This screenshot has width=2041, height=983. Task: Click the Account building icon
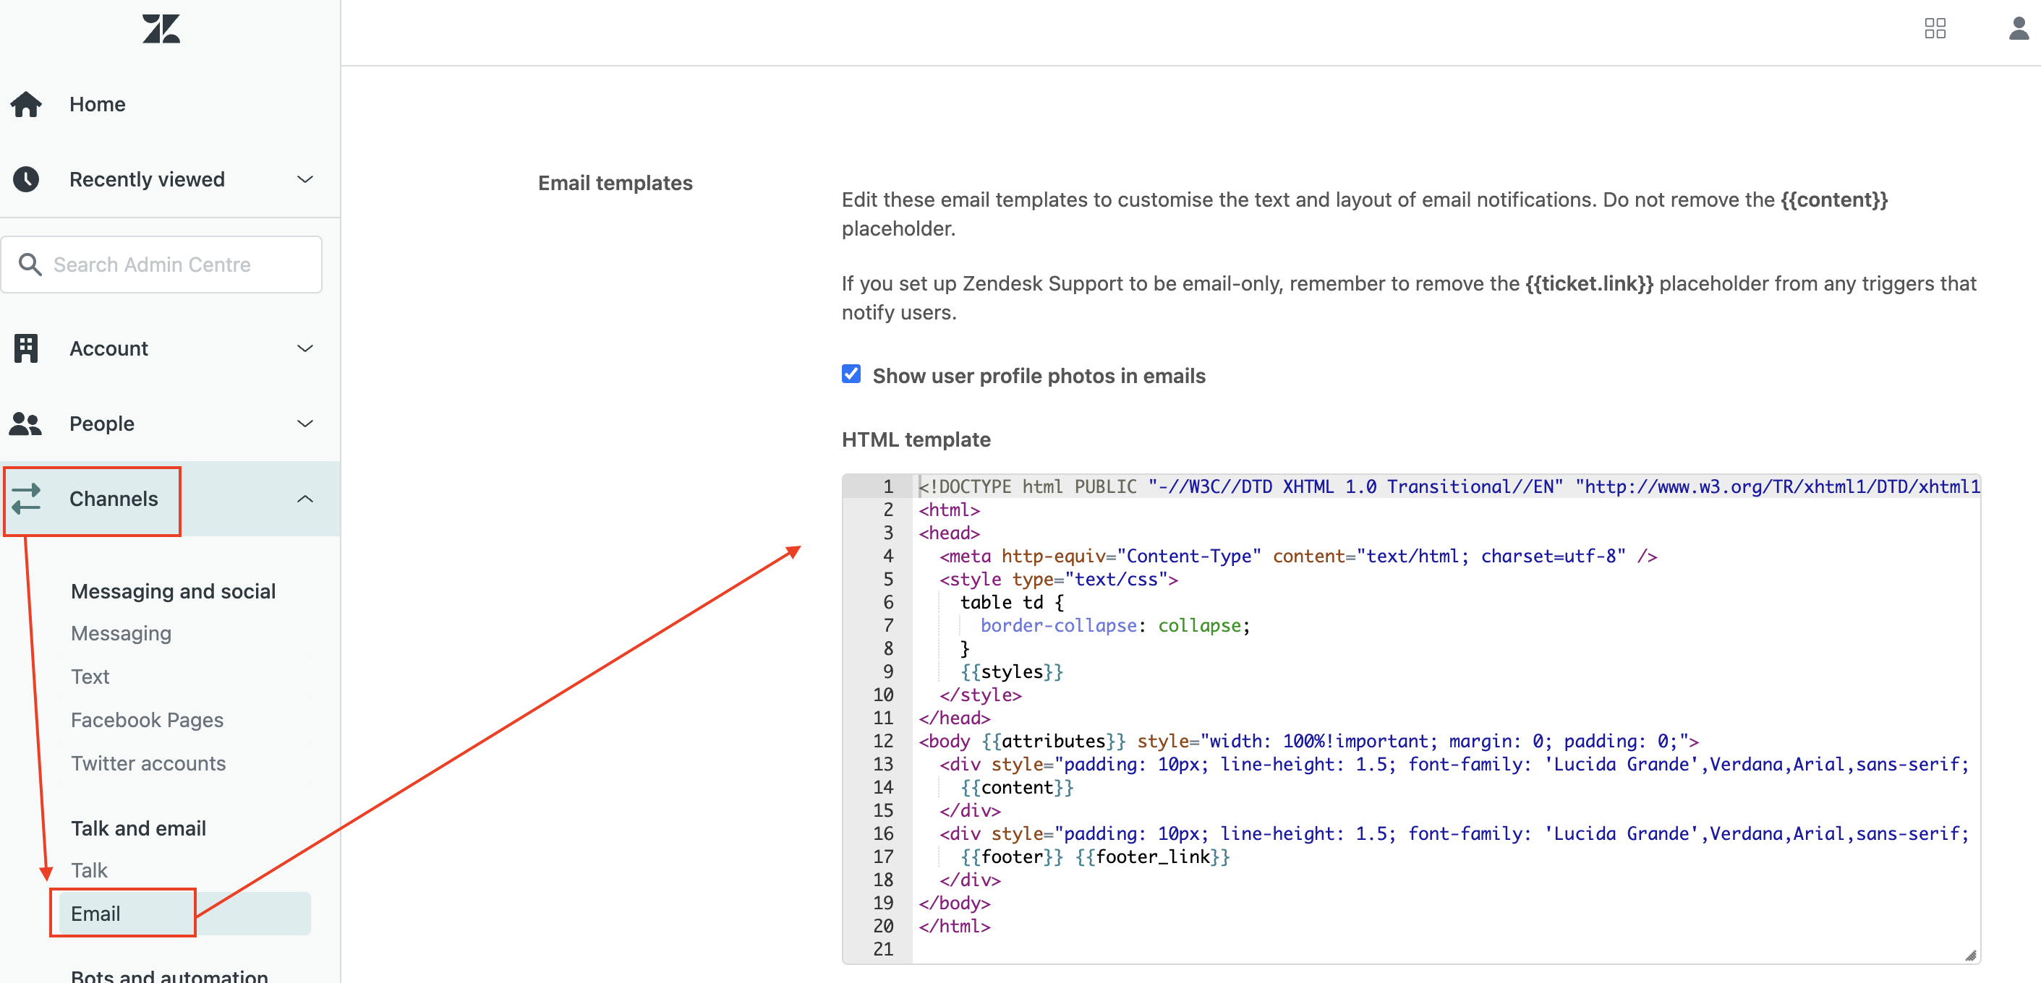(26, 348)
